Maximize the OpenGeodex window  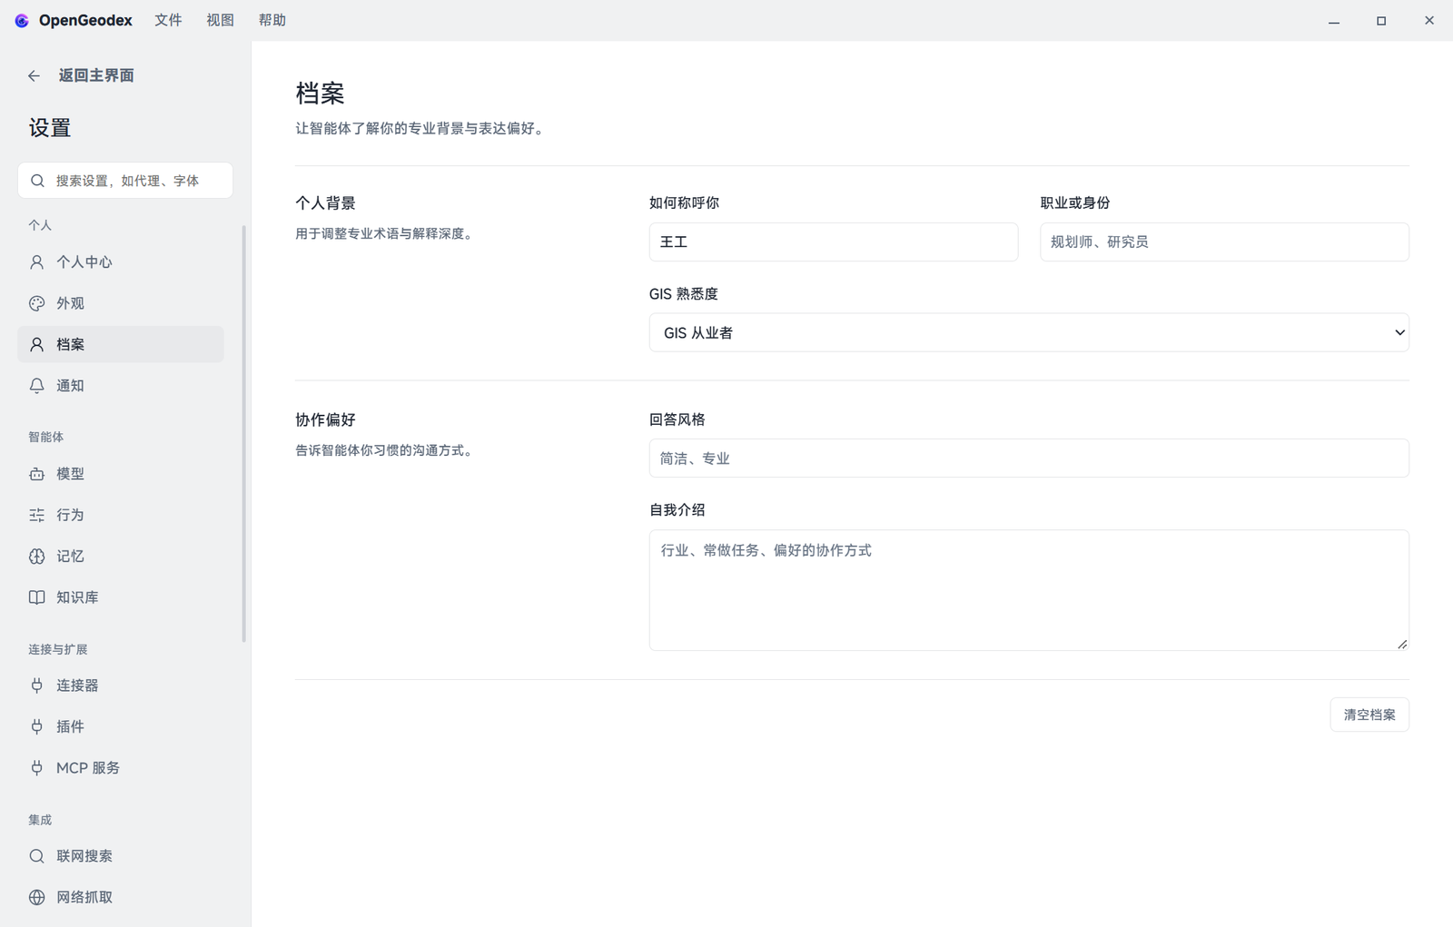(1381, 20)
